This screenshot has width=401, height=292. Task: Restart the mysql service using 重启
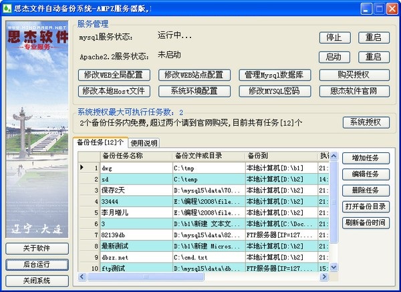point(373,37)
